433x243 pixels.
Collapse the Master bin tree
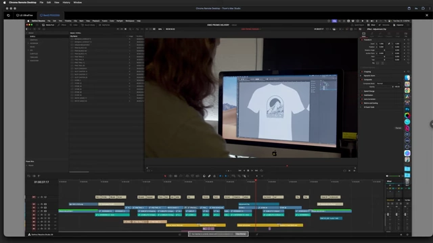(27, 33)
